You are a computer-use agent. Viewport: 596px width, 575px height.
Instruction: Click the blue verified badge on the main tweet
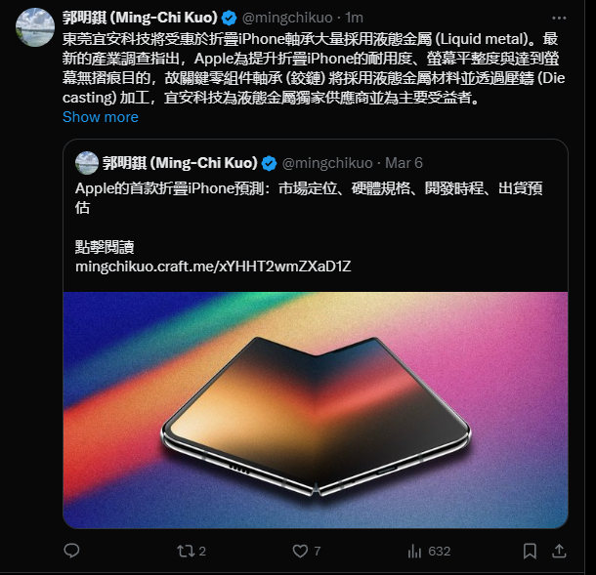point(229,18)
